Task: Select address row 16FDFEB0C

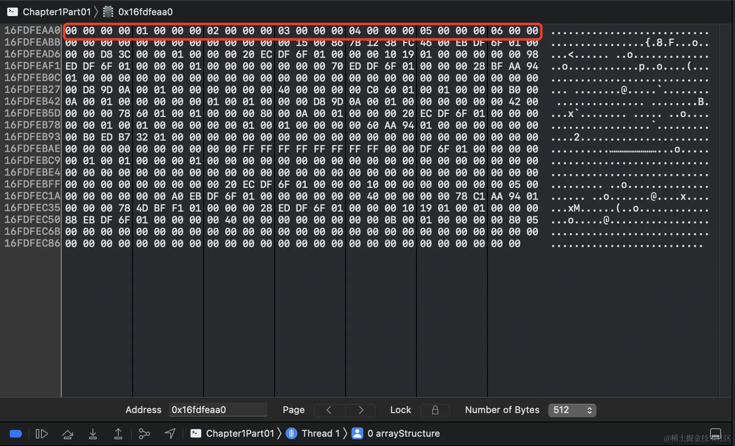Action: (x=33, y=78)
